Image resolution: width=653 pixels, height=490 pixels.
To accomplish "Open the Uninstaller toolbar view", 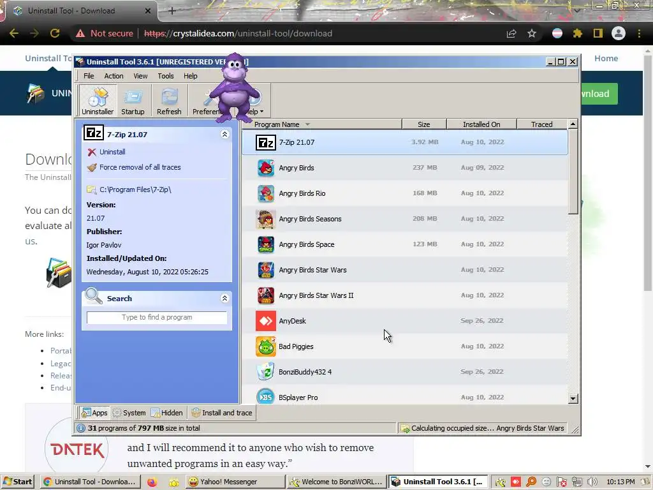I will 98,100.
